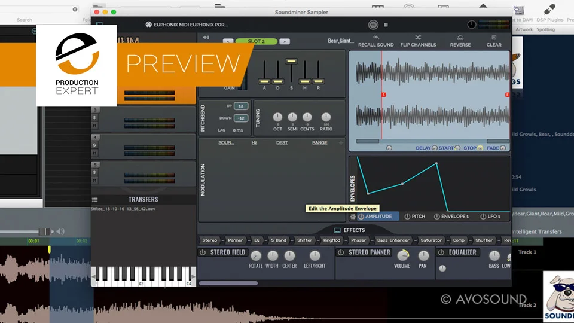The image size is (574, 323).
Task: Open the Transfers list menu icon
Action: pyautogui.click(x=95, y=200)
